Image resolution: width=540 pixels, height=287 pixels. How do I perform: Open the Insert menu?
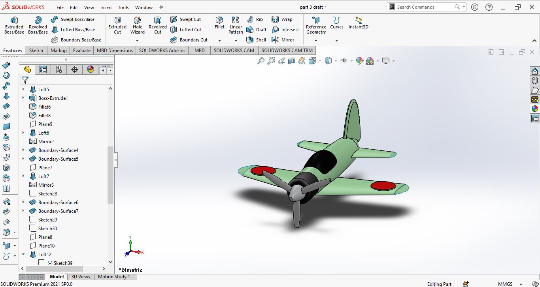pos(106,7)
